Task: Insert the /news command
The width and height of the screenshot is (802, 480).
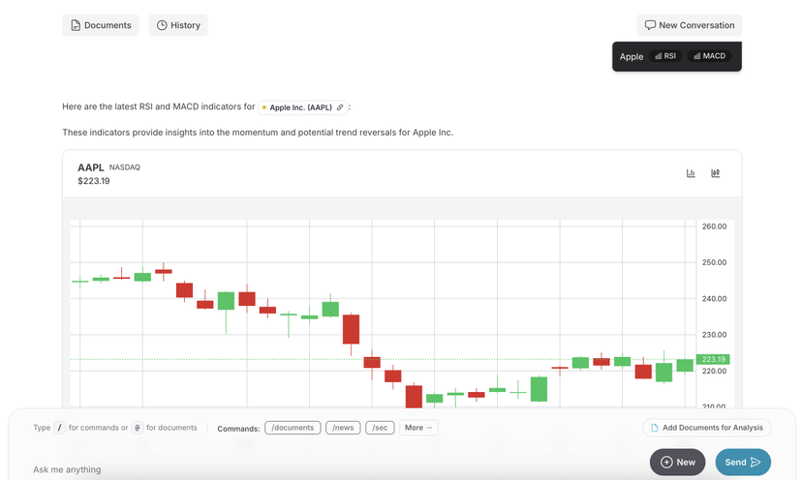Action: click(343, 428)
